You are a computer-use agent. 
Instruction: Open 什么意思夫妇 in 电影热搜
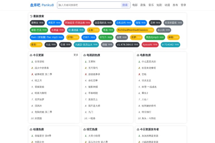pos(149,61)
